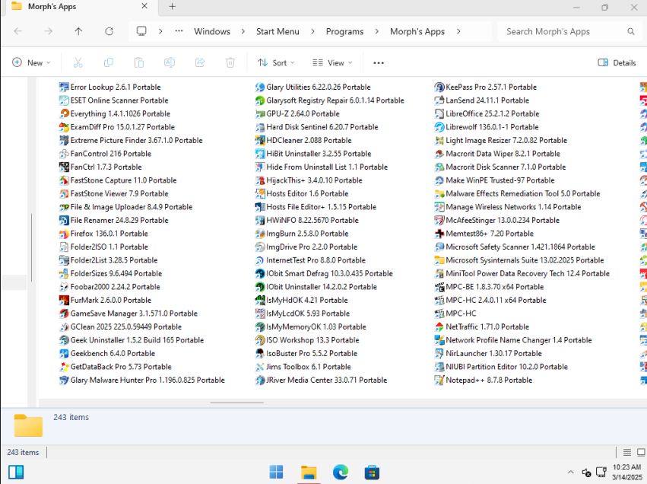
Task: Select Glary Utilities 6.22.0.26 Portable
Action: coord(313,88)
